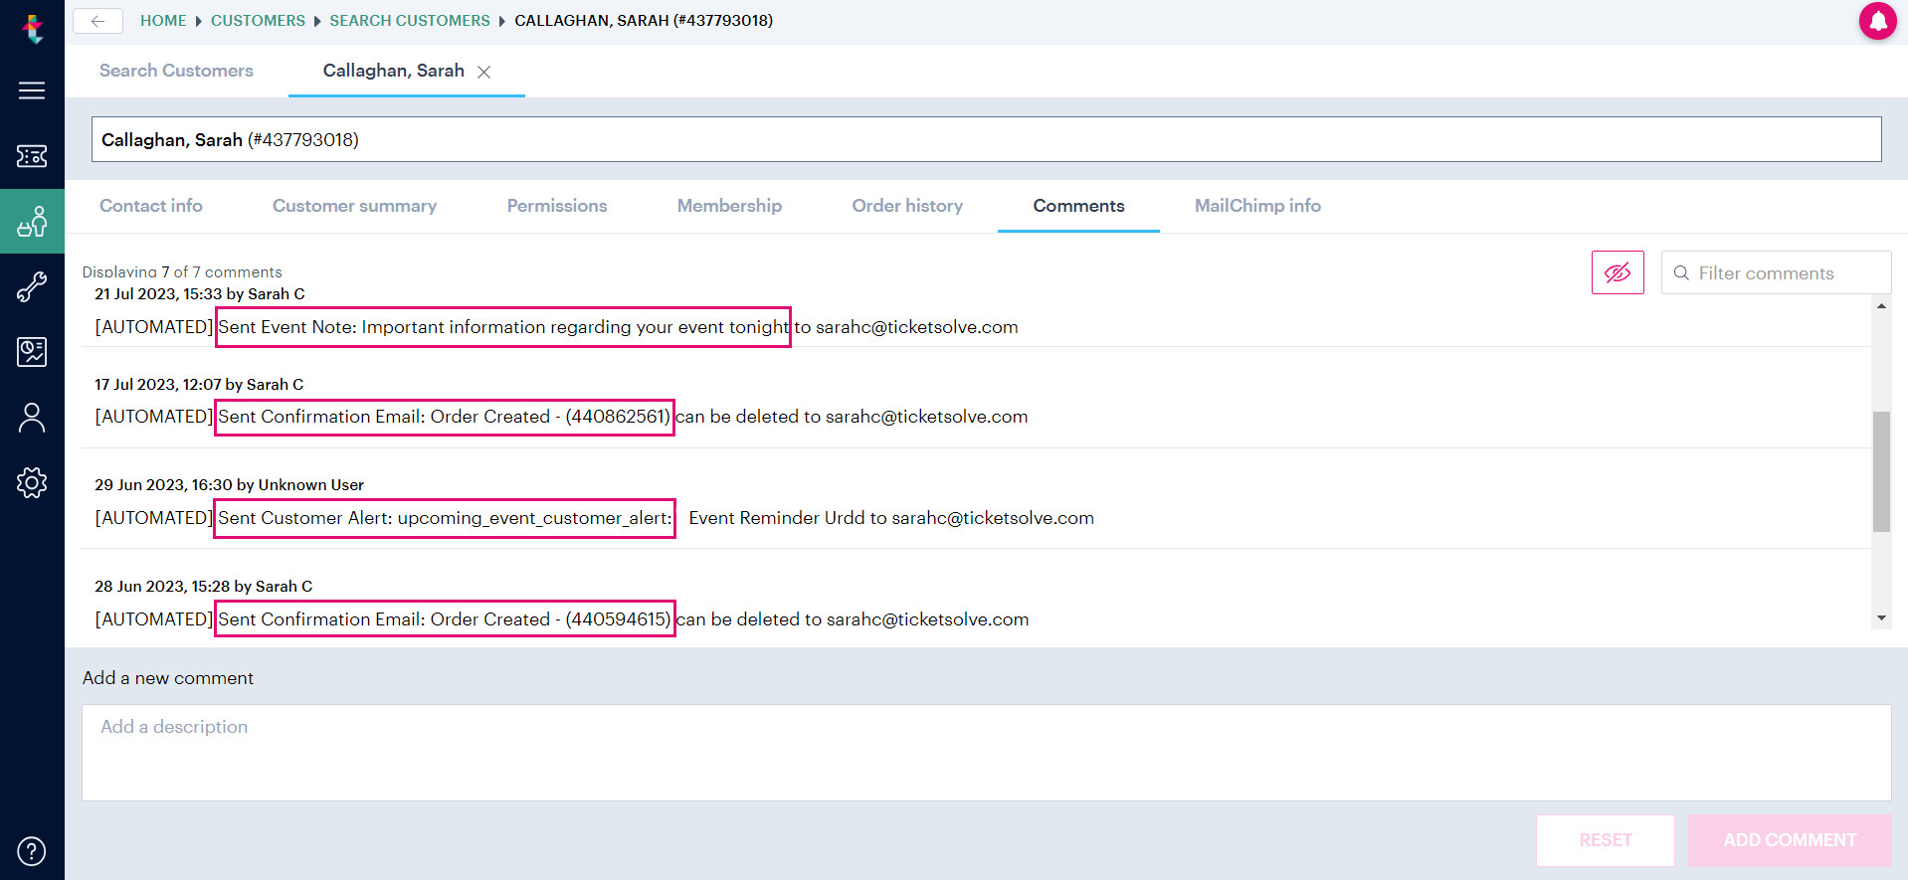This screenshot has width=1908, height=880.
Task: Navigate to SEARCH CUSTOMERS breadcrumb
Action: pyautogui.click(x=410, y=20)
